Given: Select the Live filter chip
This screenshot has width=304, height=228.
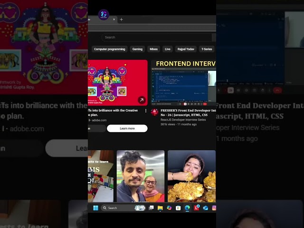Looking at the screenshot, I should click(168, 49).
